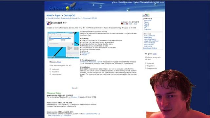Click the Portable feature link

tap(84, 55)
